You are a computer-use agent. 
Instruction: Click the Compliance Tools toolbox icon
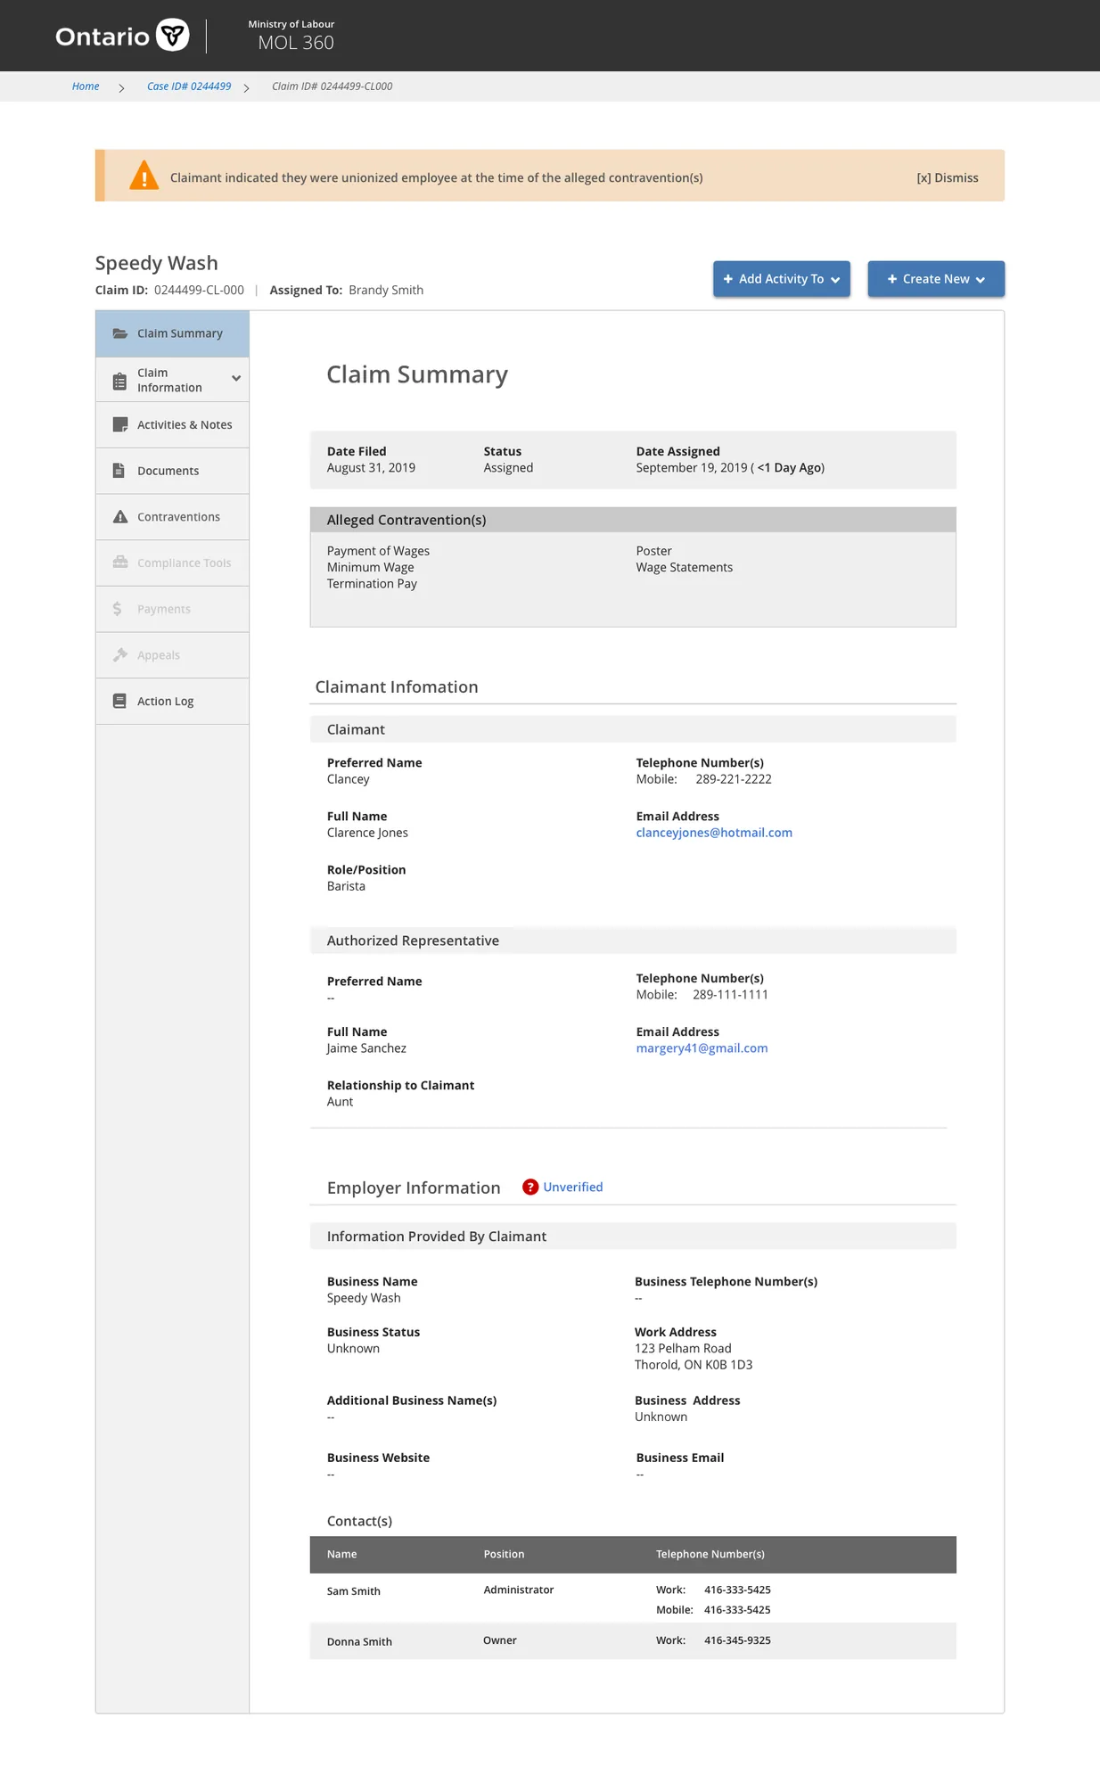120,562
